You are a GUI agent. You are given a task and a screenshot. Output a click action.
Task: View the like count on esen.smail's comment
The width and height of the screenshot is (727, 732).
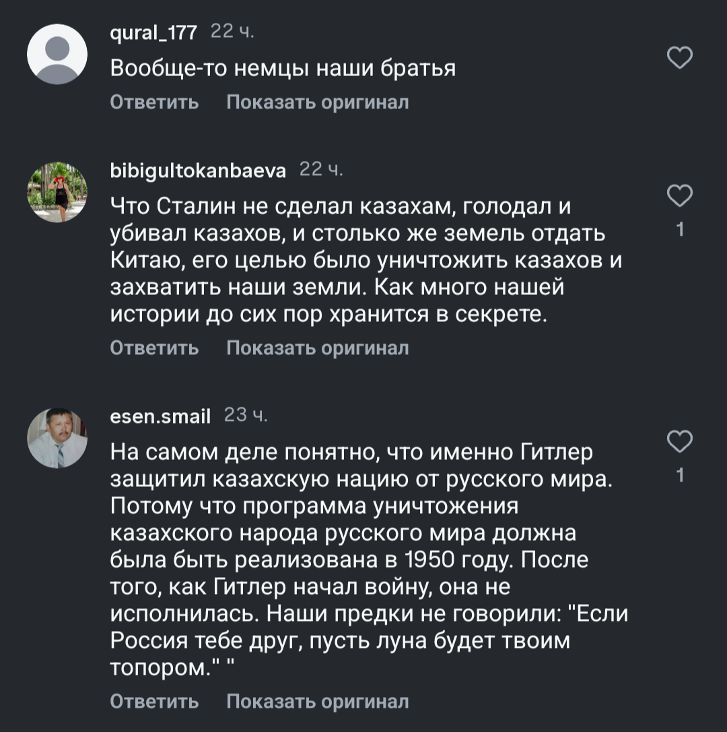coord(679,476)
